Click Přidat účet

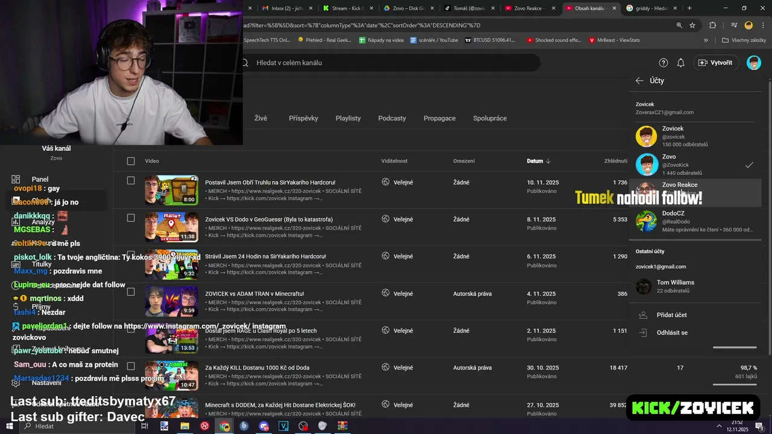(x=671, y=315)
